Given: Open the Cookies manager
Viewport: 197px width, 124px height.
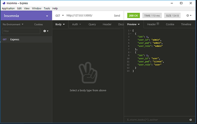Looking at the screenshot, I should [x=39, y=24].
